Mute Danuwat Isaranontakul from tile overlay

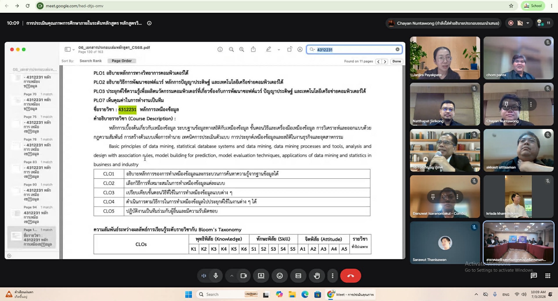pos(445,197)
